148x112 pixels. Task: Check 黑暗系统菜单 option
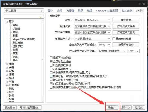point(114,39)
